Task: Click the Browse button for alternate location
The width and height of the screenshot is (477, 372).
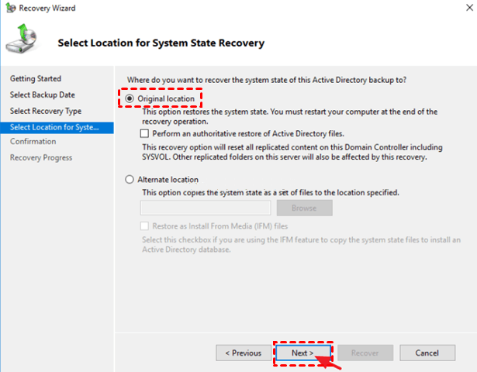Action: coord(304,208)
